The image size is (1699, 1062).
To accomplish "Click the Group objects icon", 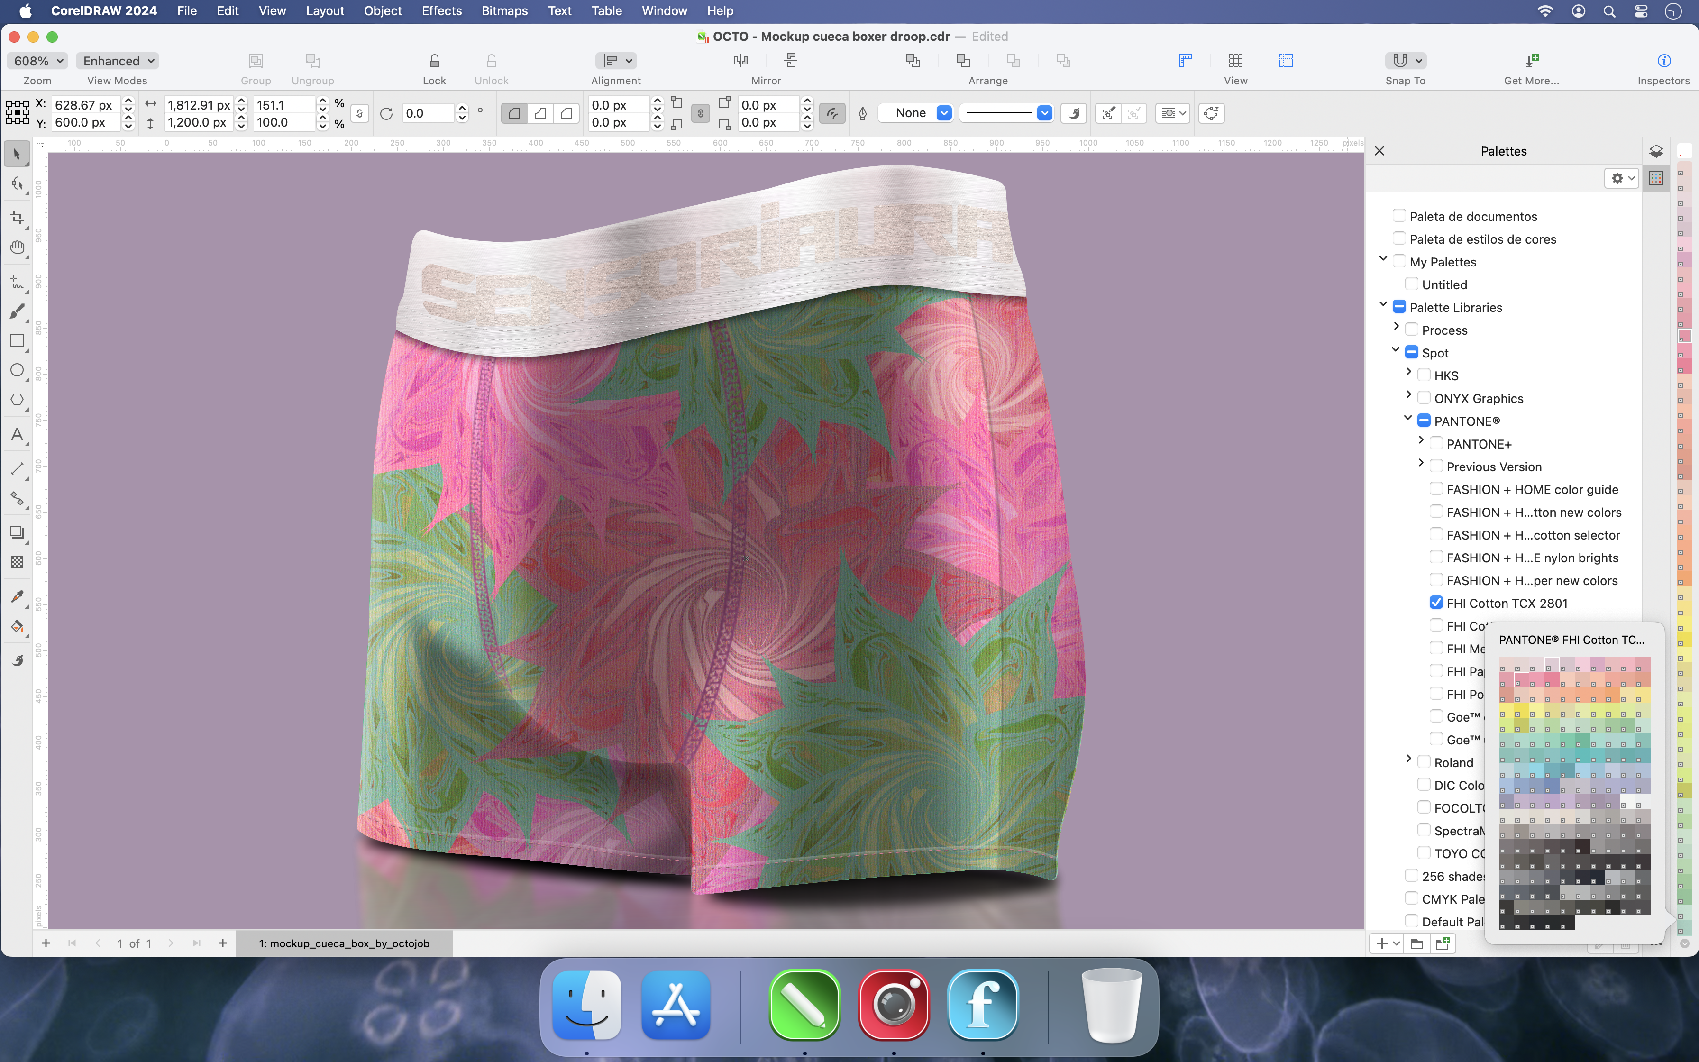I will pyautogui.click(x=256, y=61).
